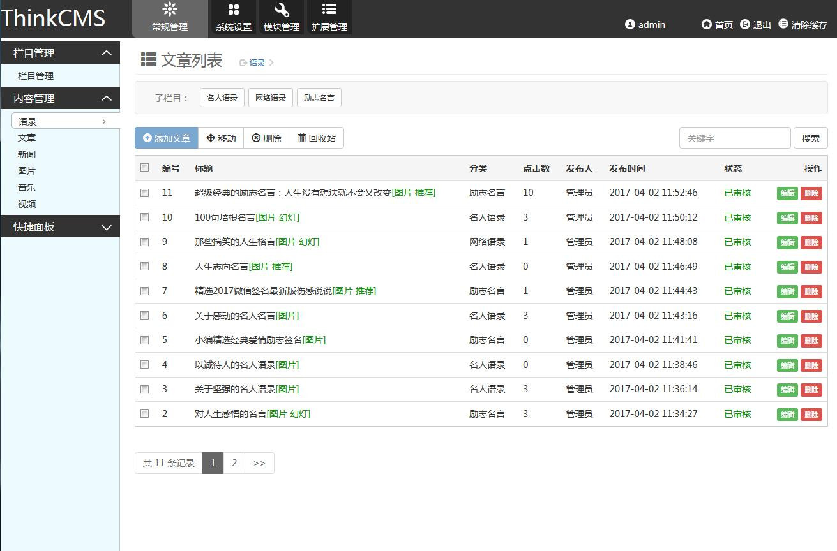Go to 首页 home icon
837x551 pixels.
(x=706, y=24)
